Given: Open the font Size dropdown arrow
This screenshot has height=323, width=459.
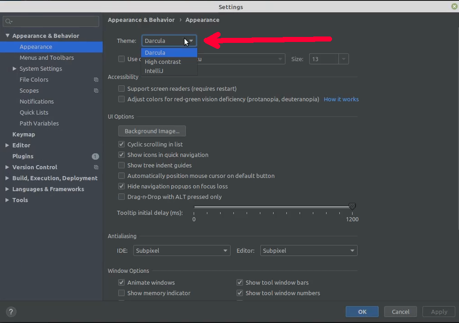Looking at the screenshot, I should pos(343,59).
